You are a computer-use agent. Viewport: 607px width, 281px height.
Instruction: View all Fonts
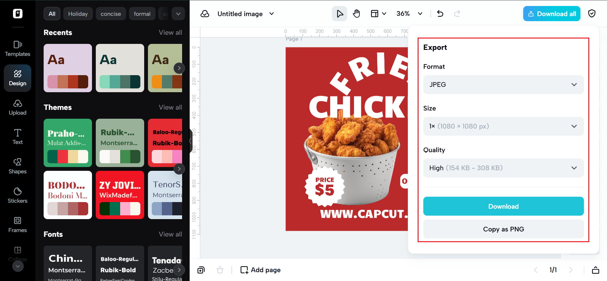coord(170,234)
